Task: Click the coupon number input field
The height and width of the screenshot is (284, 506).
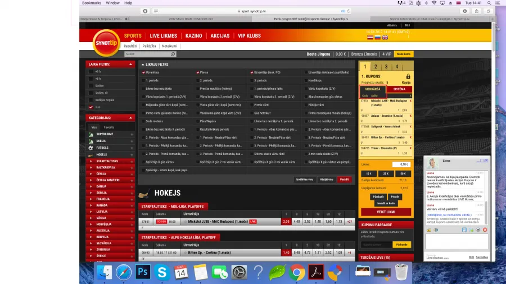Action: point(377,245)
